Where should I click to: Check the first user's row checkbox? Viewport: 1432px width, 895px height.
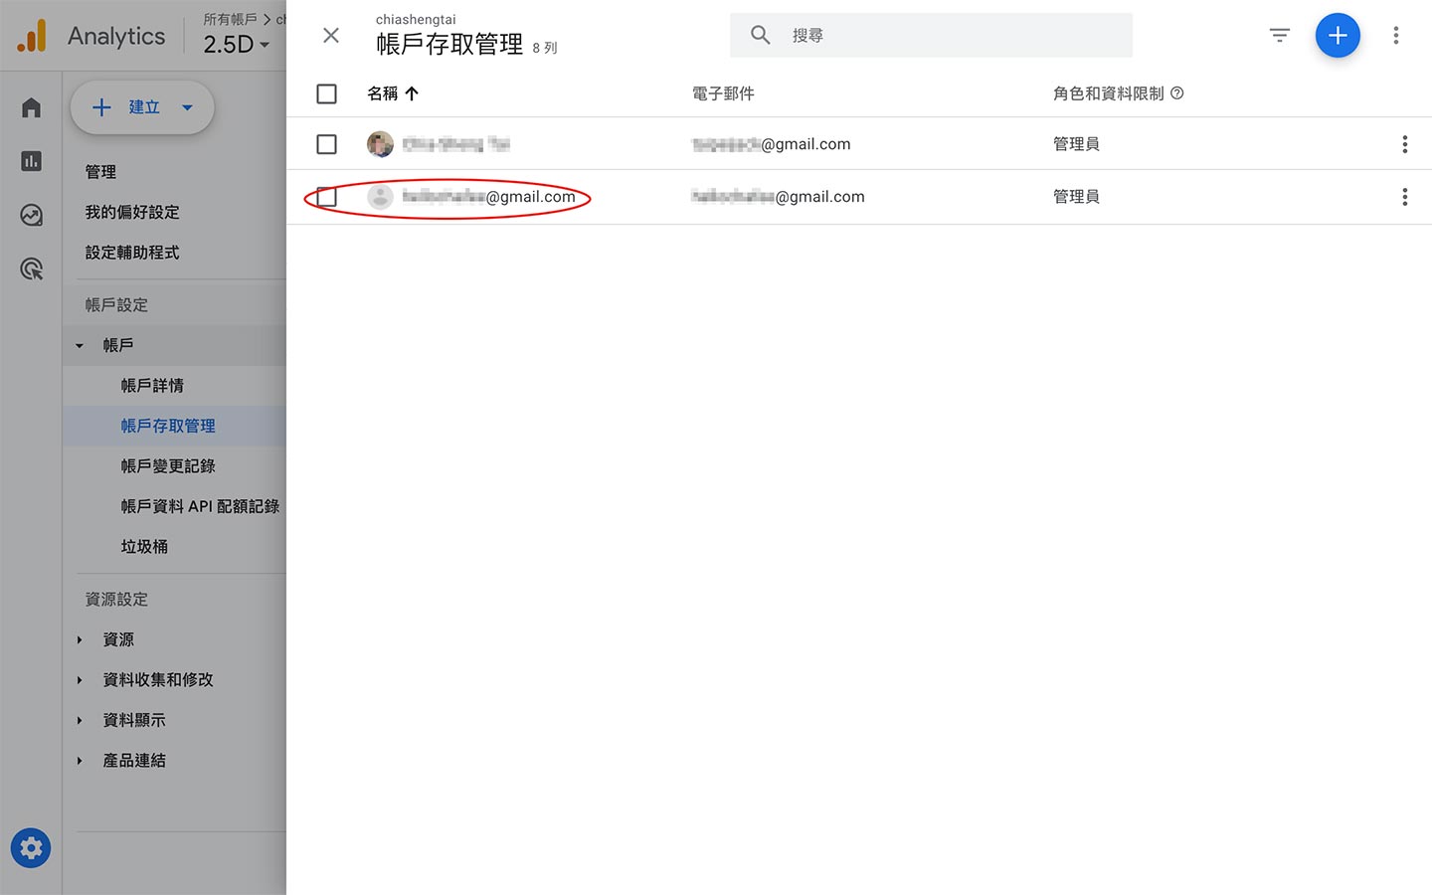[326, 143]
